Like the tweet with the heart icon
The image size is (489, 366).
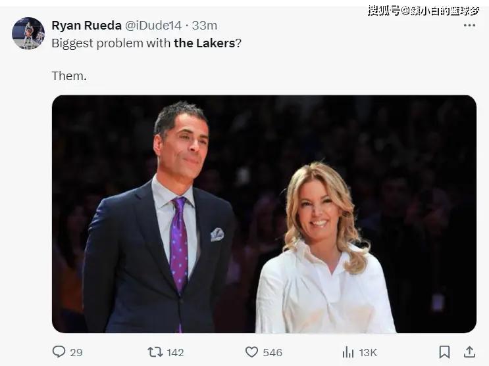[251, 352]
